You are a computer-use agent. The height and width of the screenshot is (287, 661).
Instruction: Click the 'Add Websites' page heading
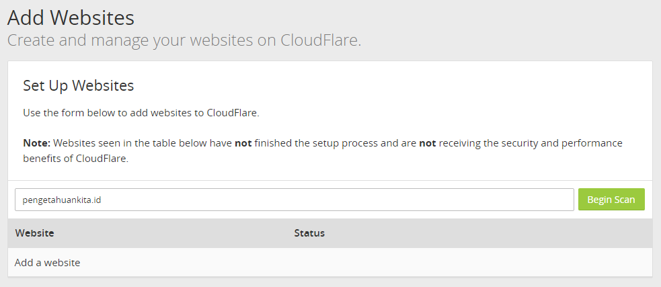[71, 18]
